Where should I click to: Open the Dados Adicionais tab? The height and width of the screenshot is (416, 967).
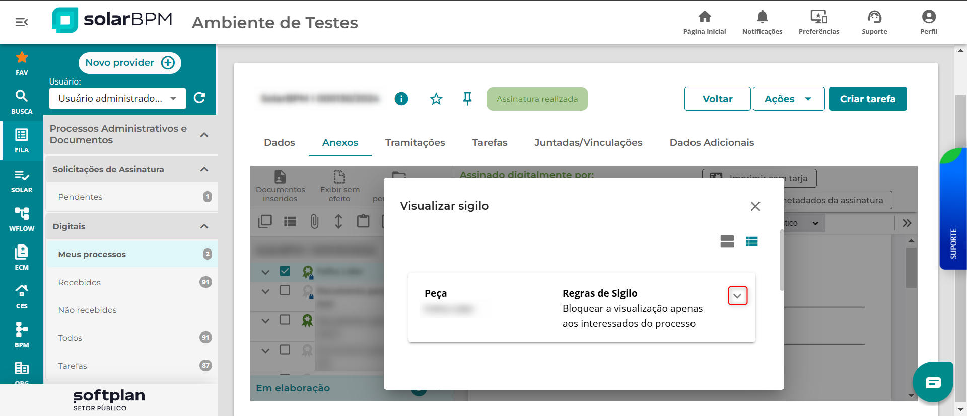(x=712, y=142)
